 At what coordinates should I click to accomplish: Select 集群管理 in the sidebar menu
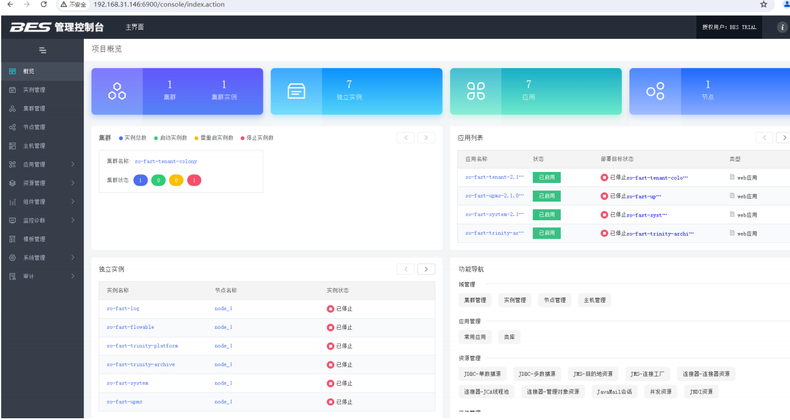[x=42, y=109]
